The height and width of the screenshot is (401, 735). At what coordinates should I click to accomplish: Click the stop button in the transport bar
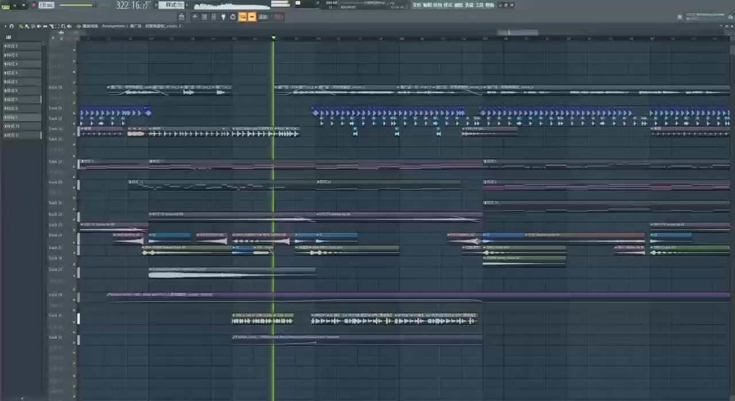click(24, 5)
